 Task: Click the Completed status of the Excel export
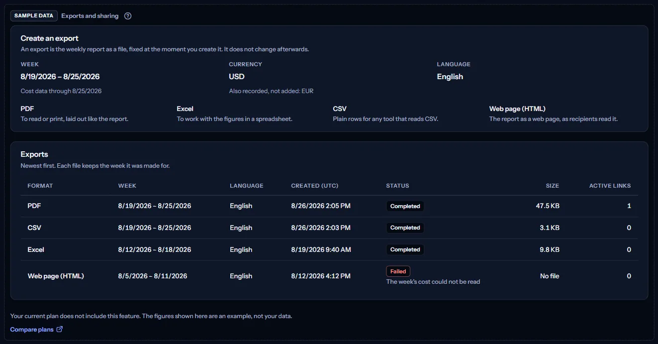pos(405,250)
